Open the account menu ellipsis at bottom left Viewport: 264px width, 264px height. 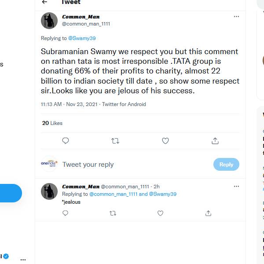[23, 259]
